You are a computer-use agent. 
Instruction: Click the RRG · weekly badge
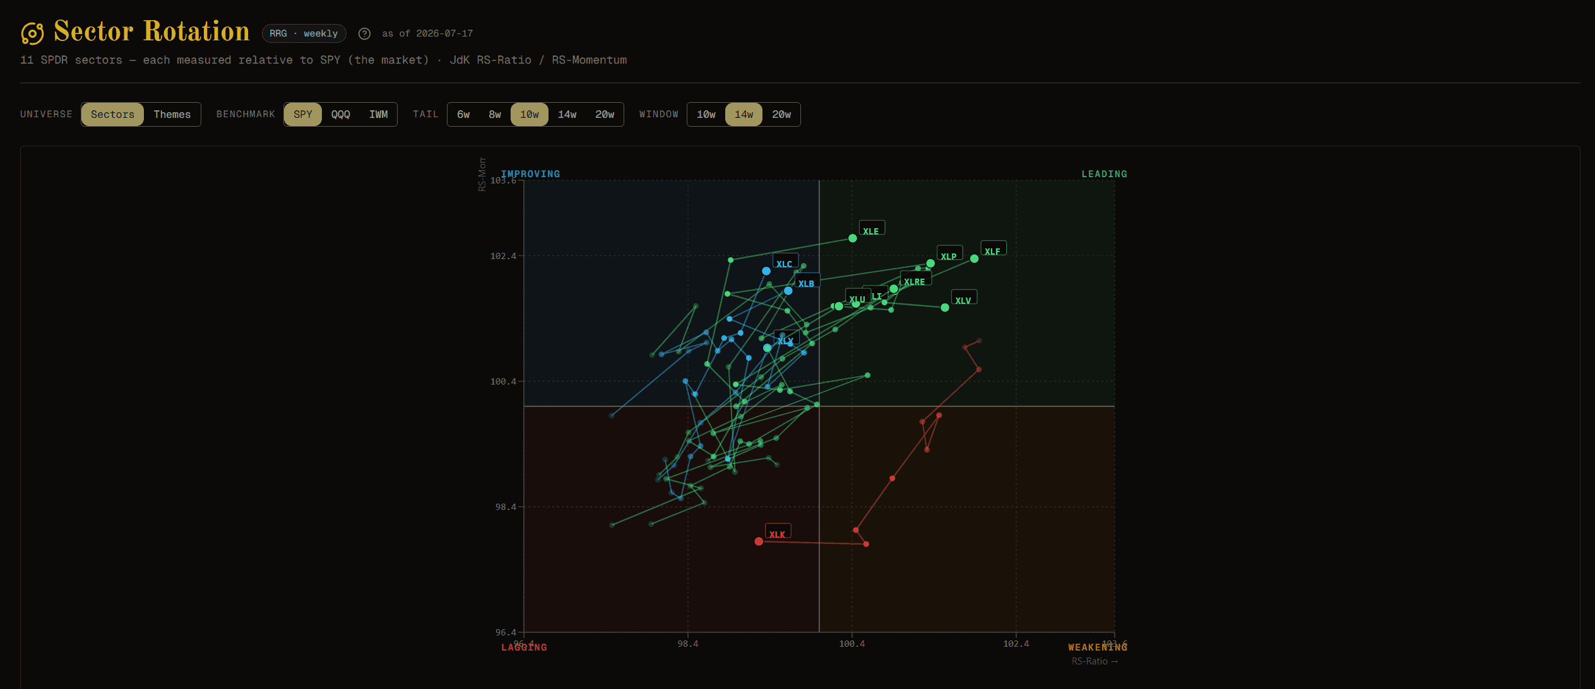tap(304, 33)
